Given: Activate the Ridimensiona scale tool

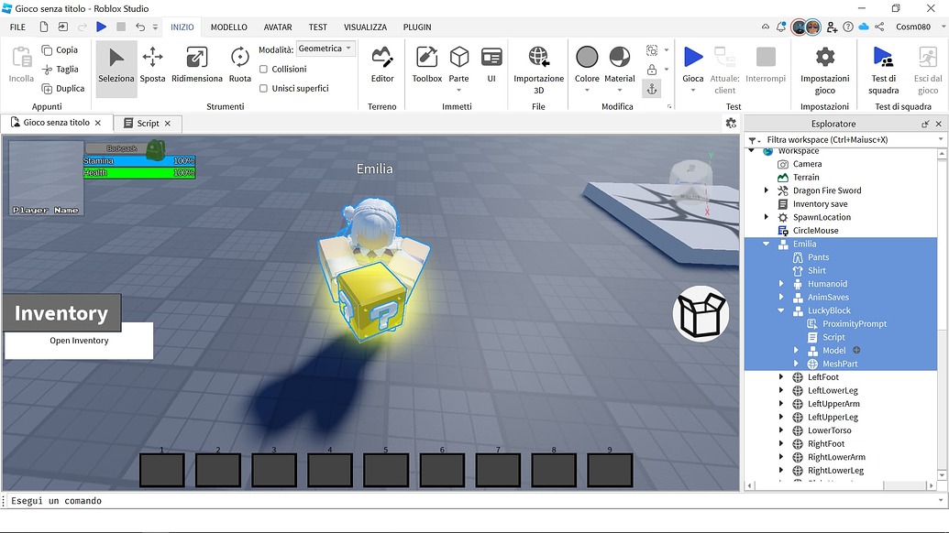Looking at the screenshot, I should [x=196, y=64].
